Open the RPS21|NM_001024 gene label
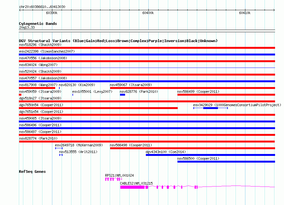This screenshot has height=205, width=284. 119,175
